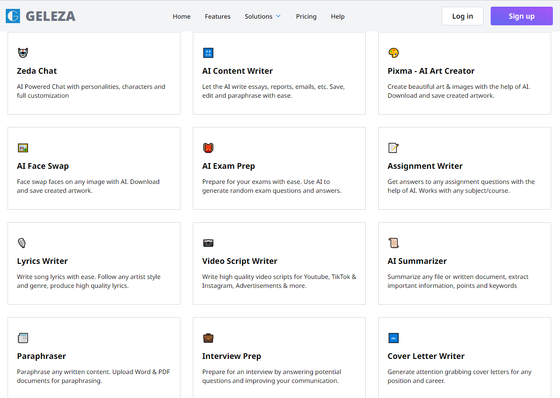Open the Solutions menu
The width and height of the screenshot is (560, 398).
263,16
